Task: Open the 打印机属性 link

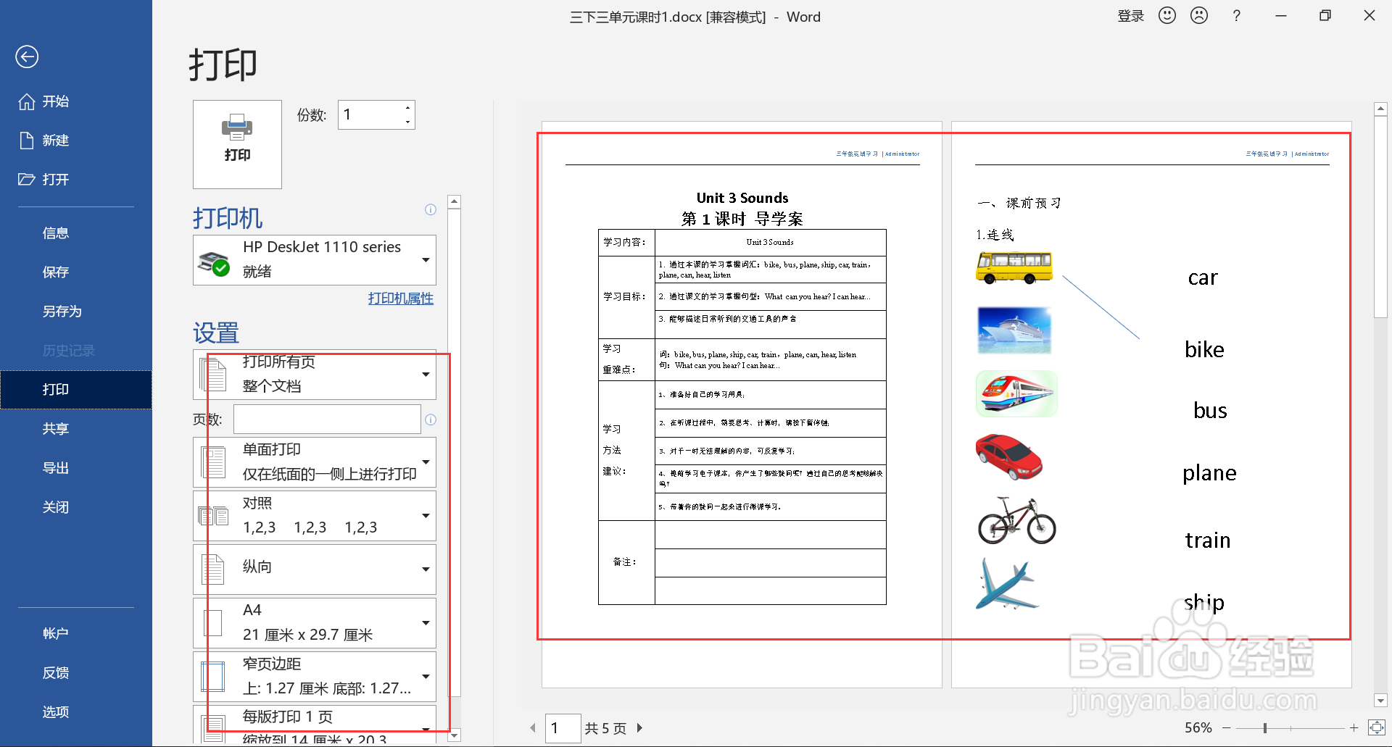Action: click(x=401, y=299)
